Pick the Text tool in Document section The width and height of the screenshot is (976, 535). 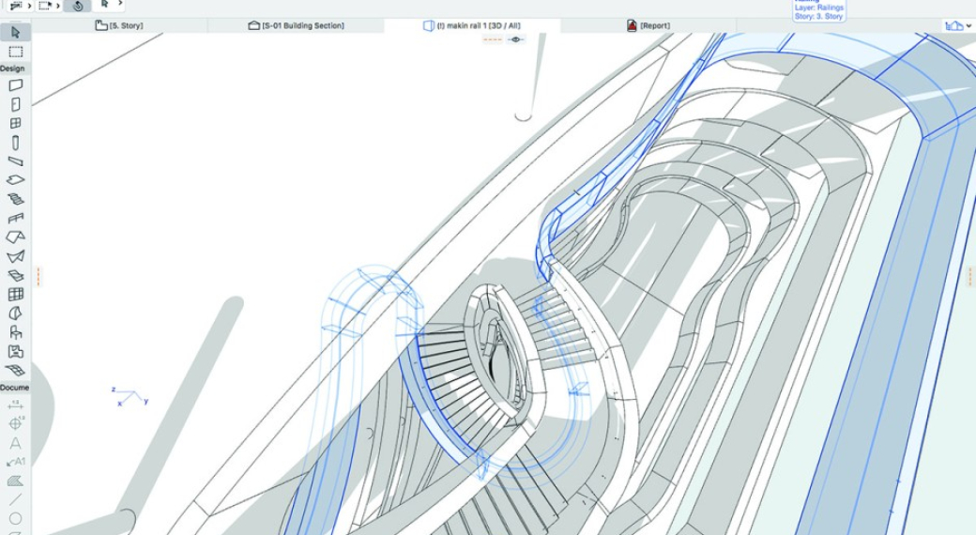[15, 443]
